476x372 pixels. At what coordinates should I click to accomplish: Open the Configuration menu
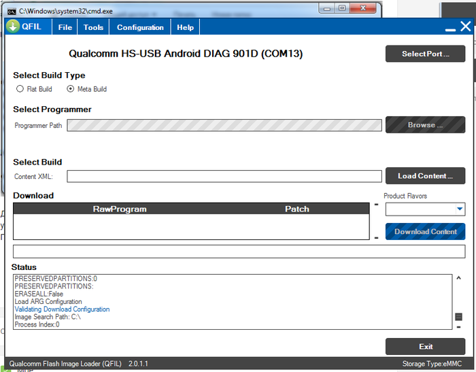tap(140, 27)
